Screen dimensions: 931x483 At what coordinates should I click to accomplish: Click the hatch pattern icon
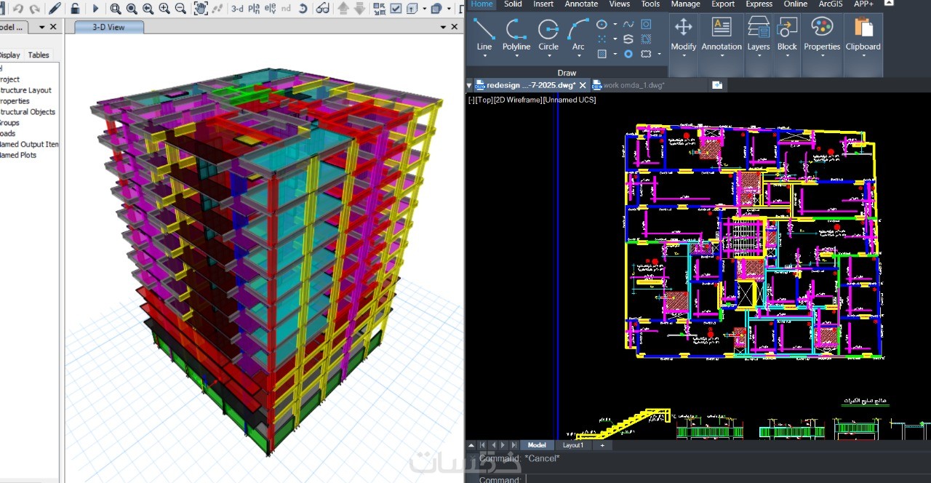coord(602,54)
